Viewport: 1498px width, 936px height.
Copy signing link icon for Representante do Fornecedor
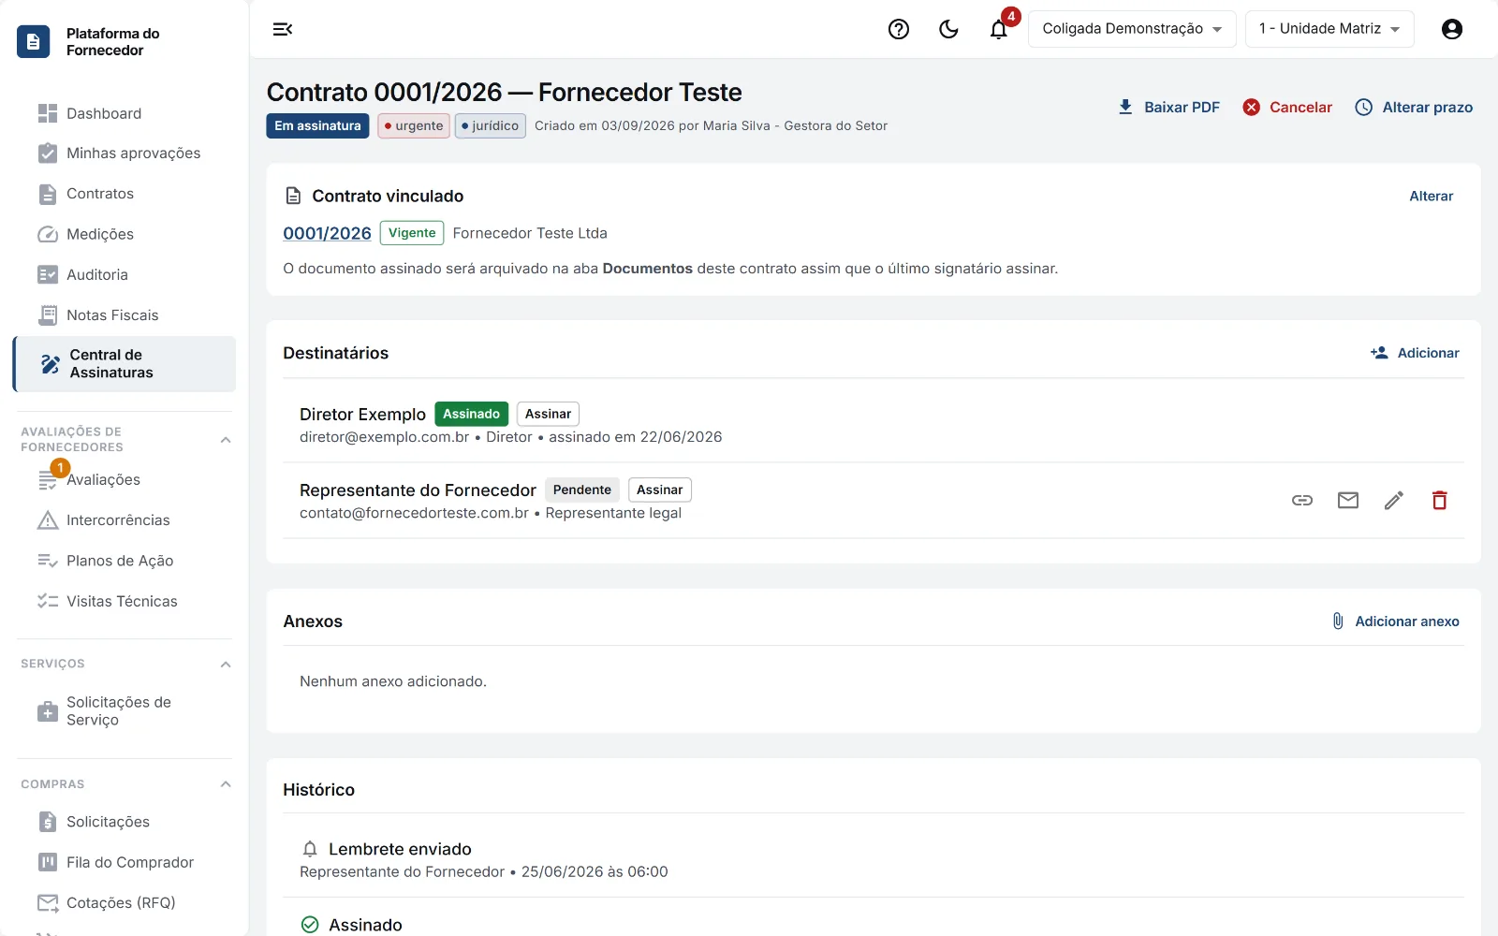coord(1302,501)
